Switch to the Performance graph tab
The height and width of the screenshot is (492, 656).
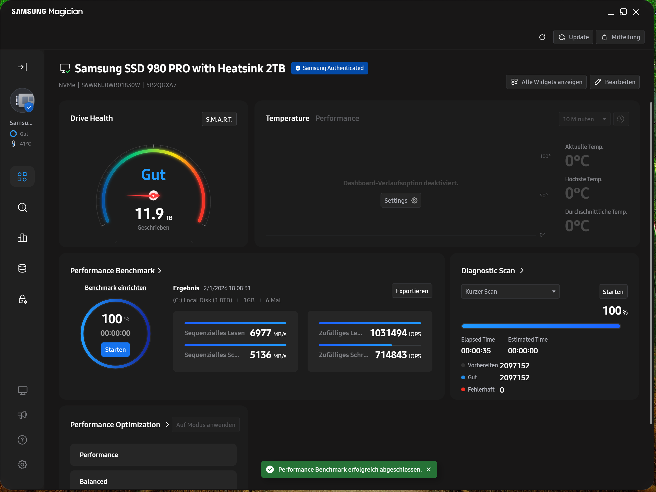pos(337,118)
